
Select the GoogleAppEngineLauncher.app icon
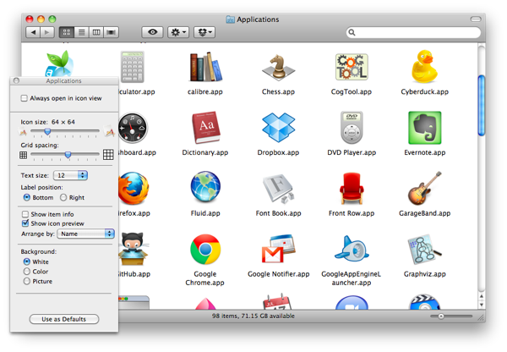coord(352,249)
